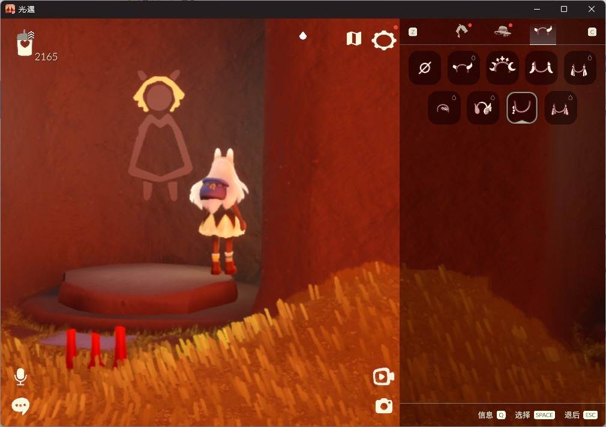Image resolution: width=606 pixels, height=427 pixels.
Task: Click the 选择 SPACE select hint
Action: (535, 415)
